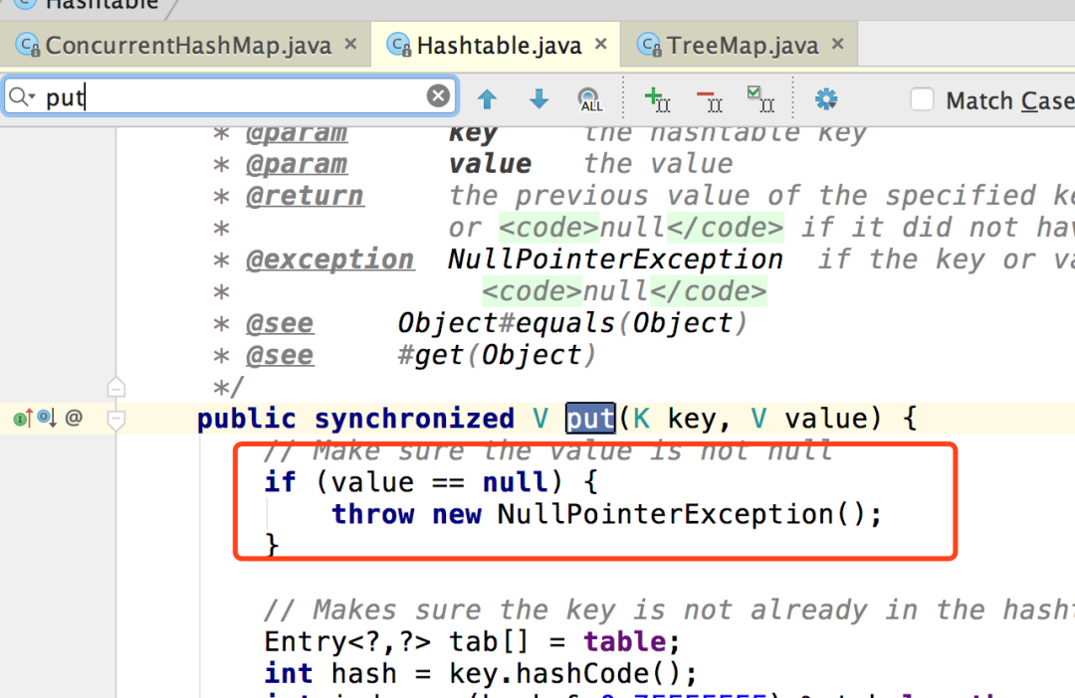
Task: Click the Find All usages icon
Action: [589, 100]
